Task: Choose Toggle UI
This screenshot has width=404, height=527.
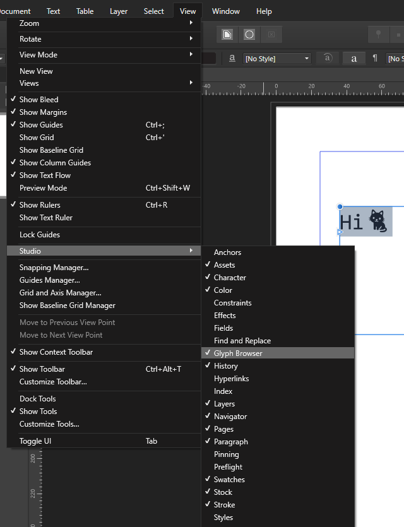Action: [104, 441]
